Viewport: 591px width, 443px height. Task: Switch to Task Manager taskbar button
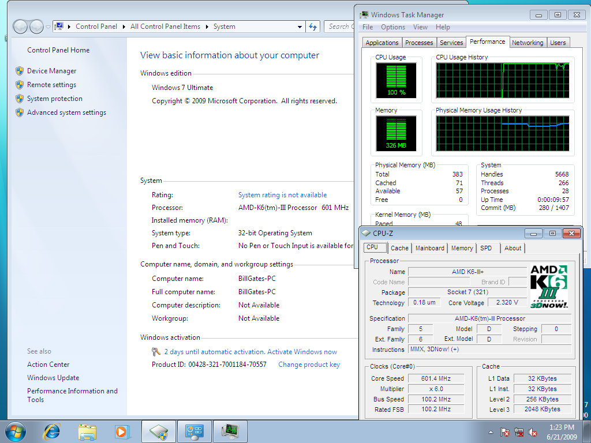tap(230, 431)
